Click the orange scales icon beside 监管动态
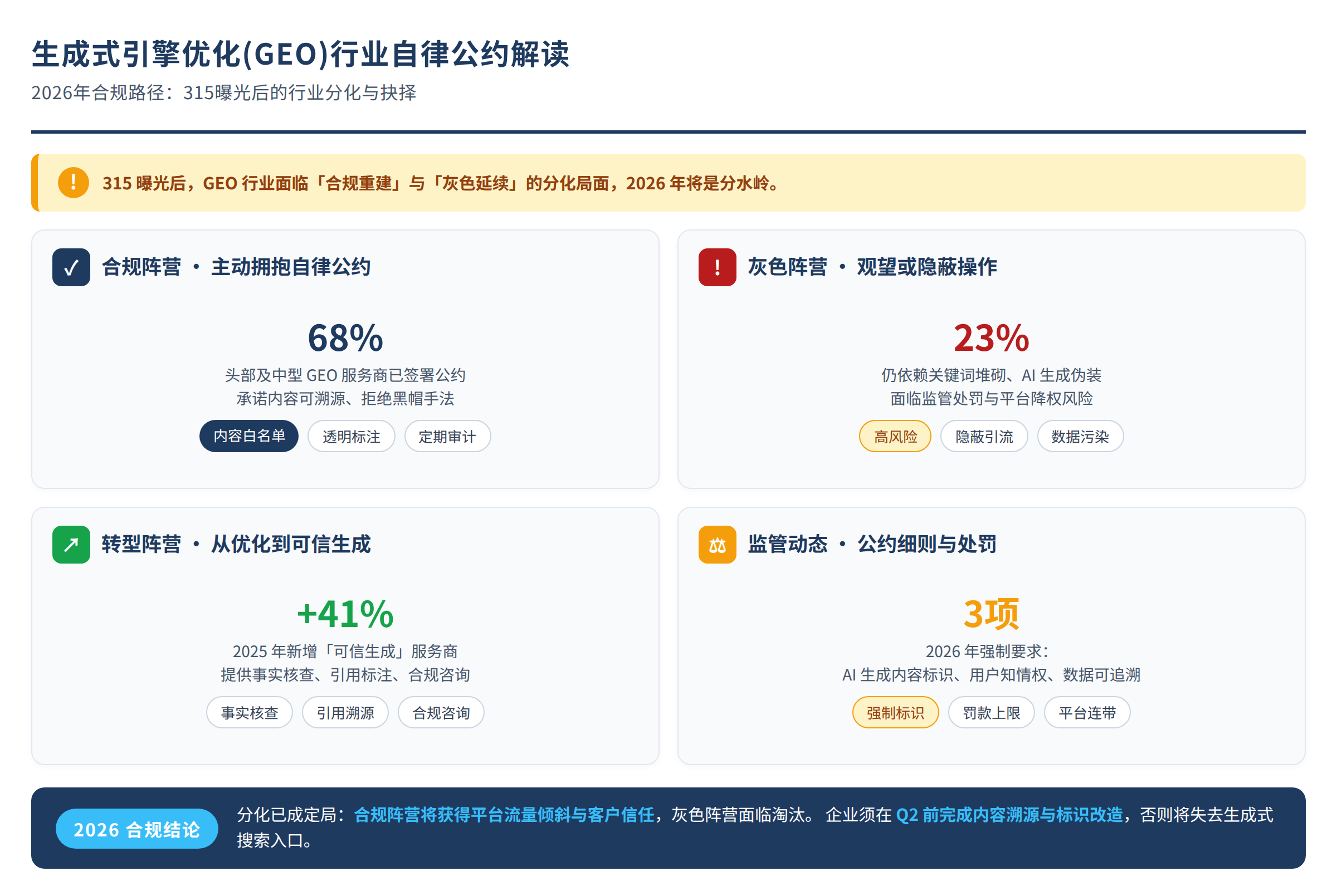The height and width of the screenshot is (891, 1337). click(x=718, y=545)
